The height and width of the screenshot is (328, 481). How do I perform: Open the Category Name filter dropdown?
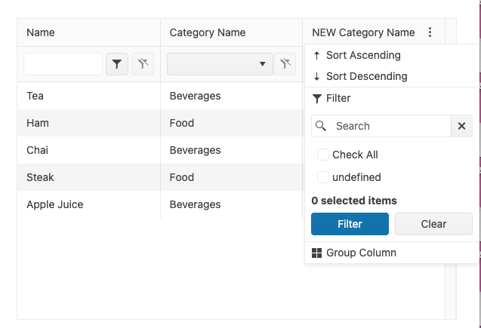click(x=262, y=65)
